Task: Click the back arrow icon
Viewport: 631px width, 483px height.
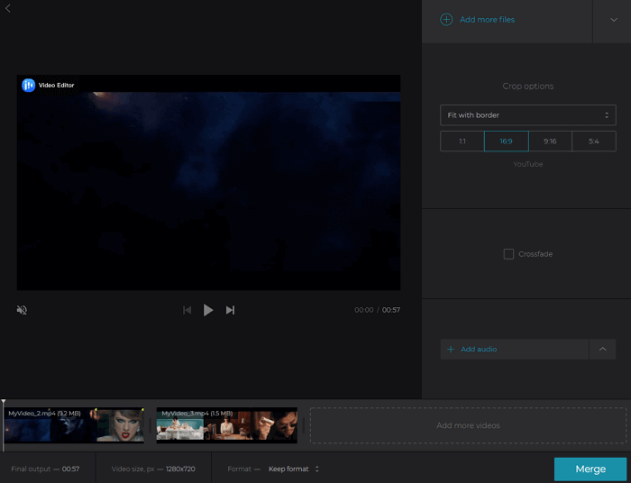Action: (x=8, y=8)
